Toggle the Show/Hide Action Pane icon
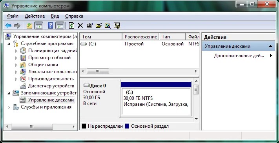The width and height of the screenshot is (279, 143). click(60, 26)
